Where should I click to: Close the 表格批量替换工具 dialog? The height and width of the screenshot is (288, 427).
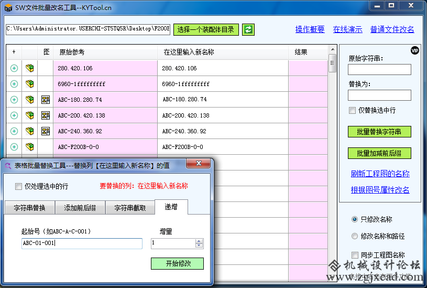(x=199, y=163)
